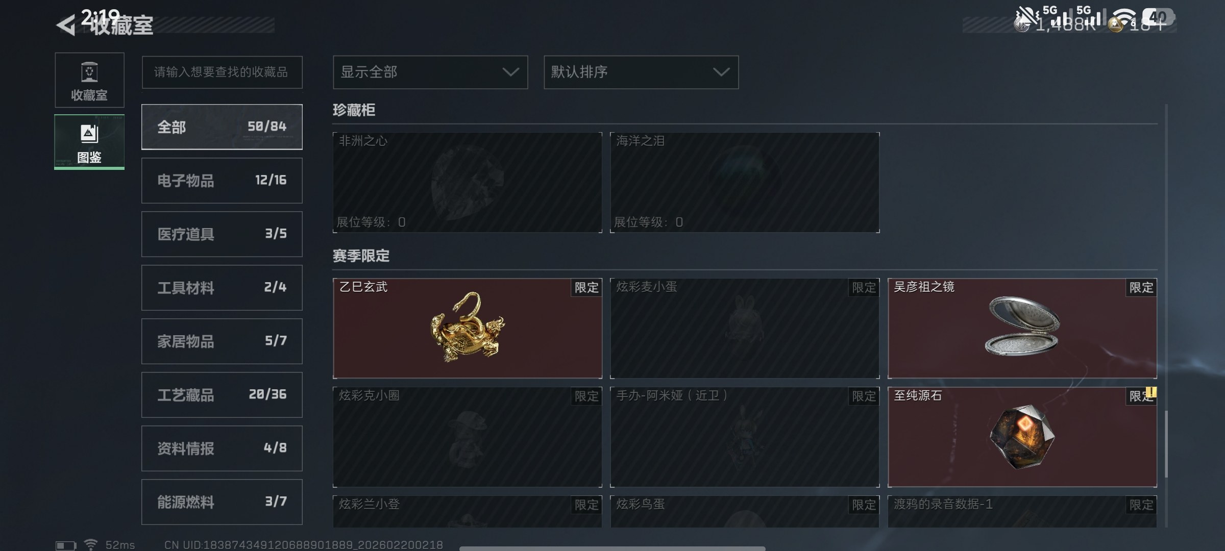1225x551 pixels.
Task: Choose the 资料情报 category
Action: [x=222, y=448]
